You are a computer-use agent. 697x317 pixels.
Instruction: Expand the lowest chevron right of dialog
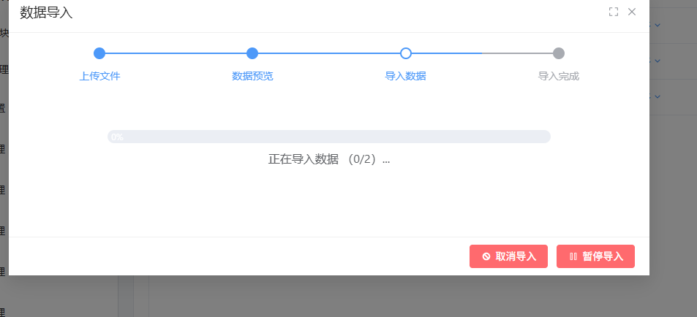click(x=658, y=96)
